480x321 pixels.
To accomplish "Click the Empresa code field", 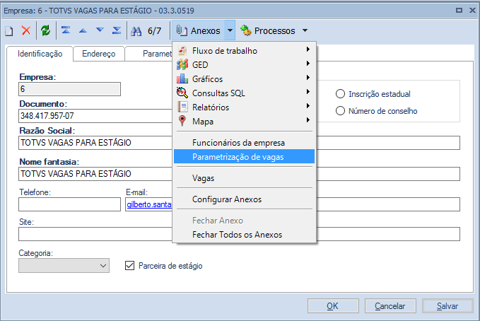I will (x=69, y=89).
